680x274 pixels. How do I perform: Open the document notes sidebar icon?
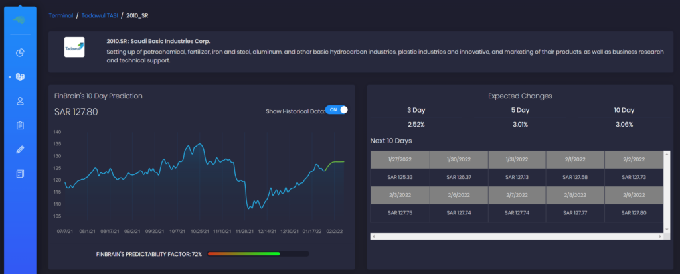[20, 174]
